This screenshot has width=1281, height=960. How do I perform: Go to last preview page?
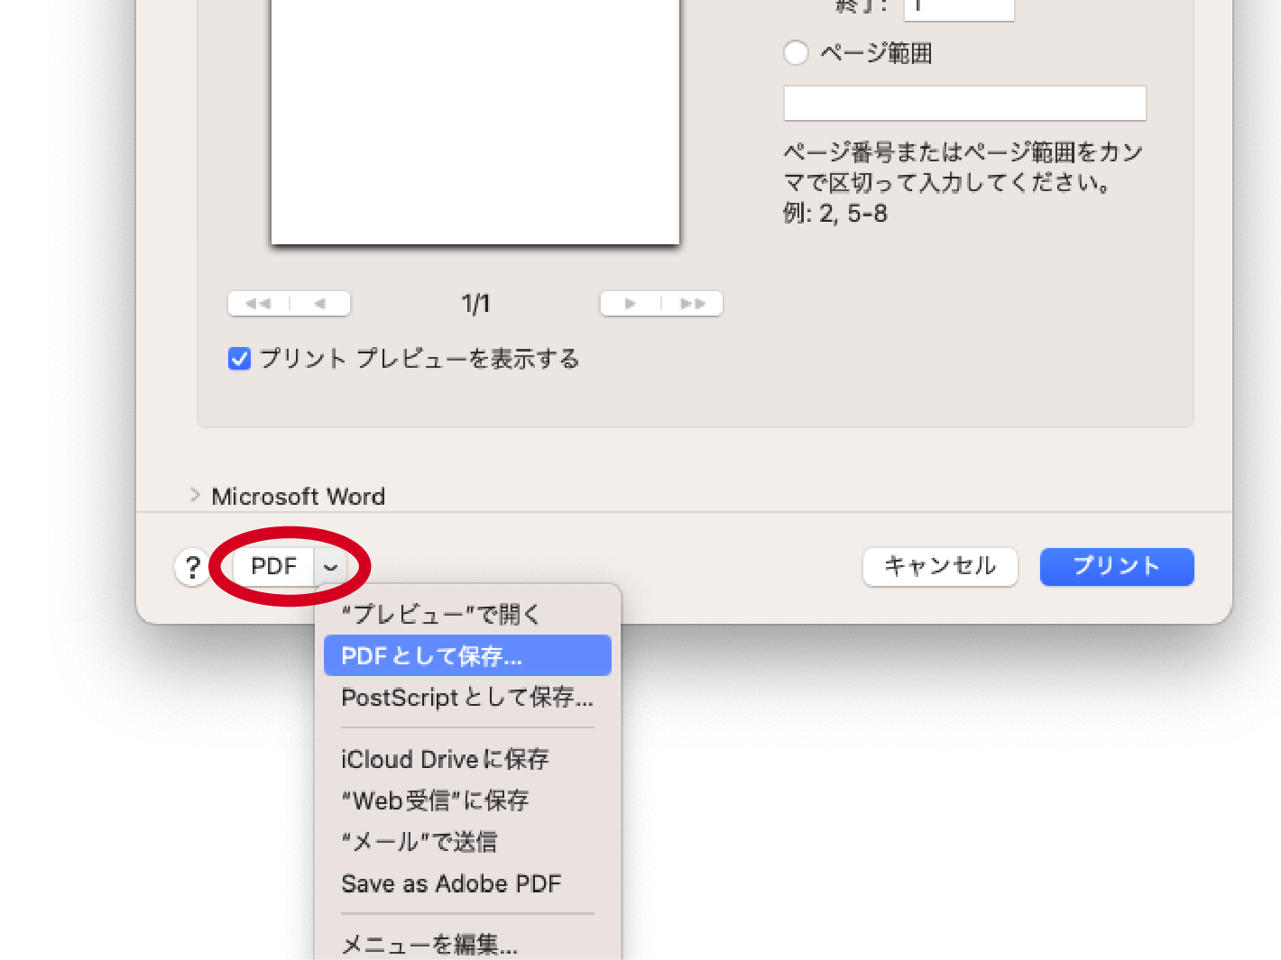tap(693, 304)
